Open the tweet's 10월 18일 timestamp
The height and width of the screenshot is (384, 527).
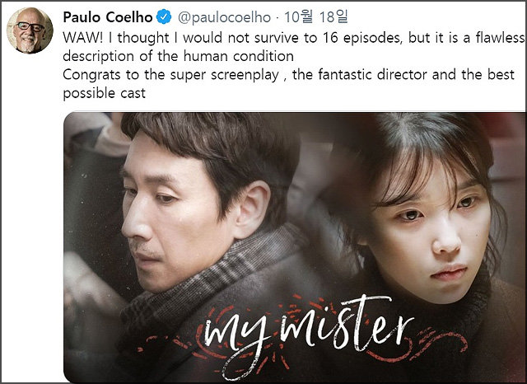(x=316, y=16)
